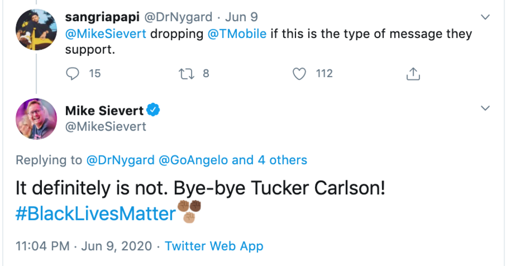Click the reply icon on sangriapapi's tweet

[x=72, y=73]
